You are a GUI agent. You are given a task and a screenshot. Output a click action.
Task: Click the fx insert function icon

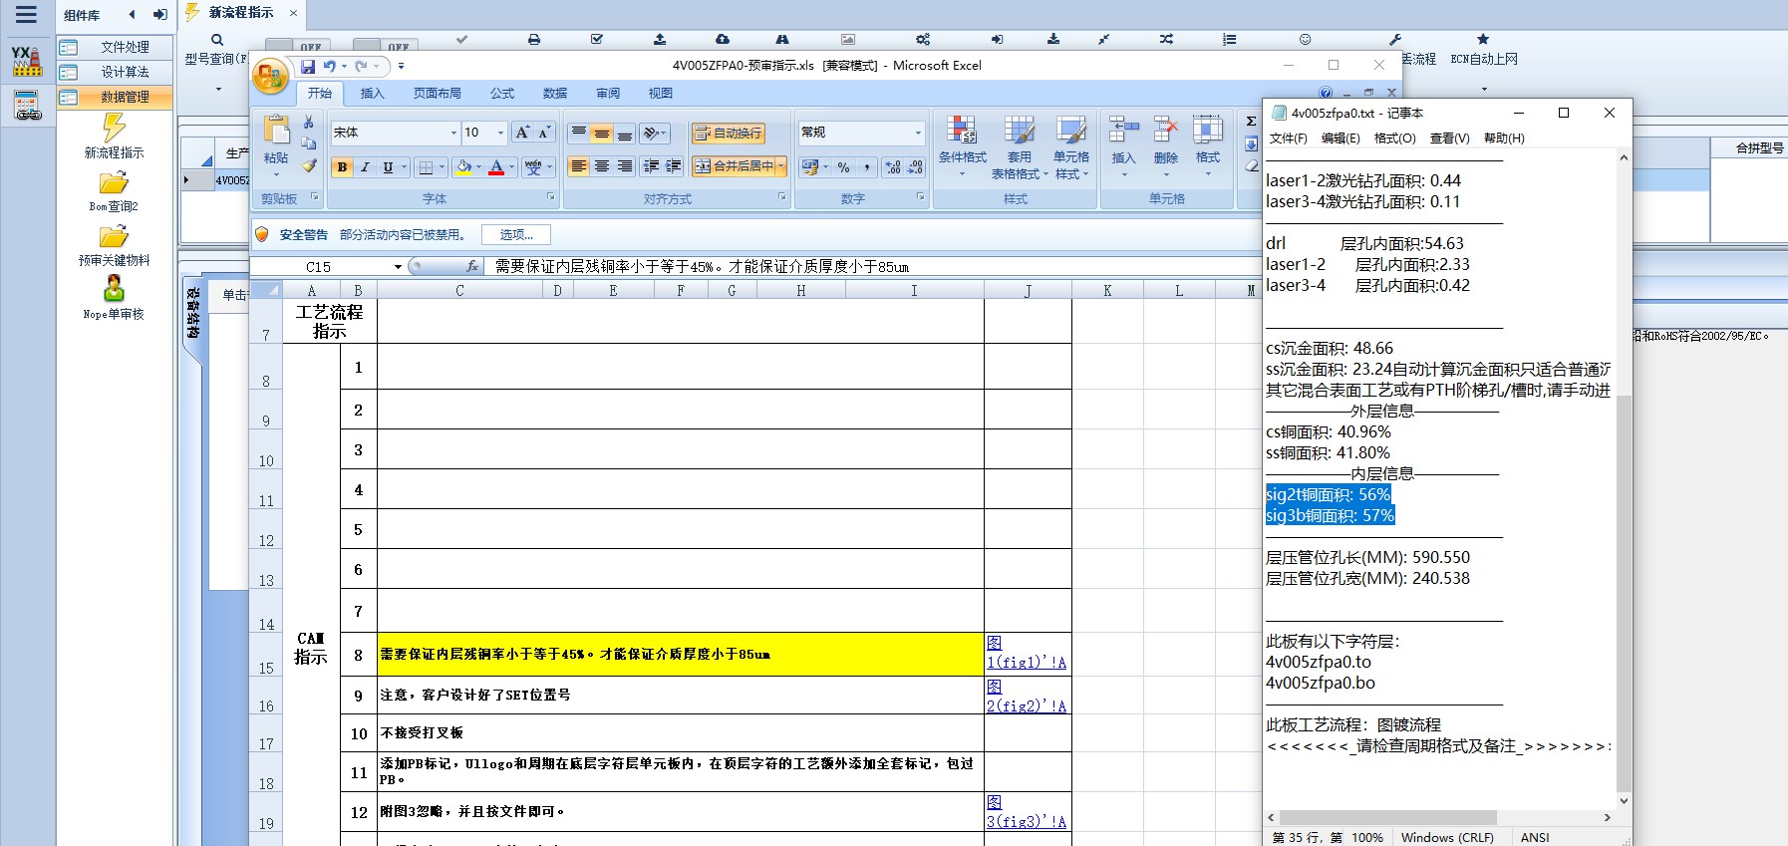(472, 266)
